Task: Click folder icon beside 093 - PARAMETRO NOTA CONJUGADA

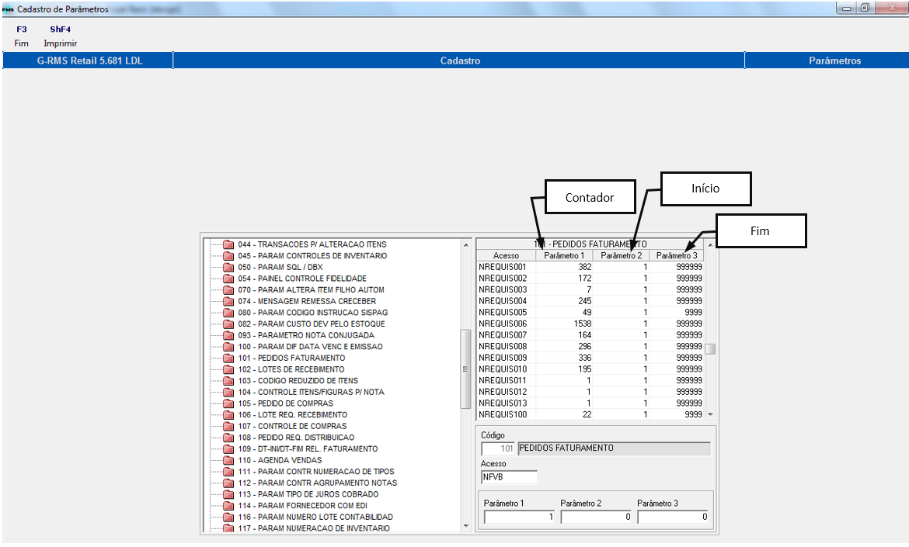Action: pyautogui.click(x=228, y=336)
